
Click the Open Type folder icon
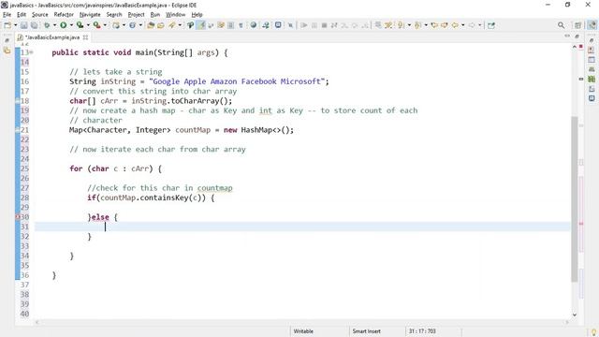pos(151,25)
